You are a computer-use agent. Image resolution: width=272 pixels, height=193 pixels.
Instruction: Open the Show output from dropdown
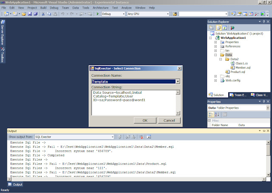112,137
